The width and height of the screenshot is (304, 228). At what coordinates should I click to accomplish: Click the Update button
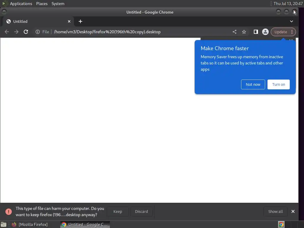[x=281, y=32]
